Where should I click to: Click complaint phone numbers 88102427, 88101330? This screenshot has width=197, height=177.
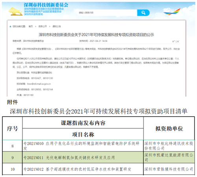pyautogui.click(x=42, y=78)
